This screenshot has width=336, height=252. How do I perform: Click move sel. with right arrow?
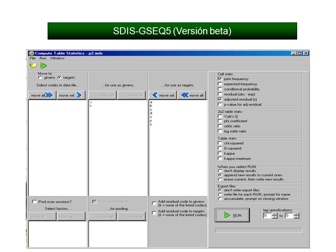pos(71,95)
